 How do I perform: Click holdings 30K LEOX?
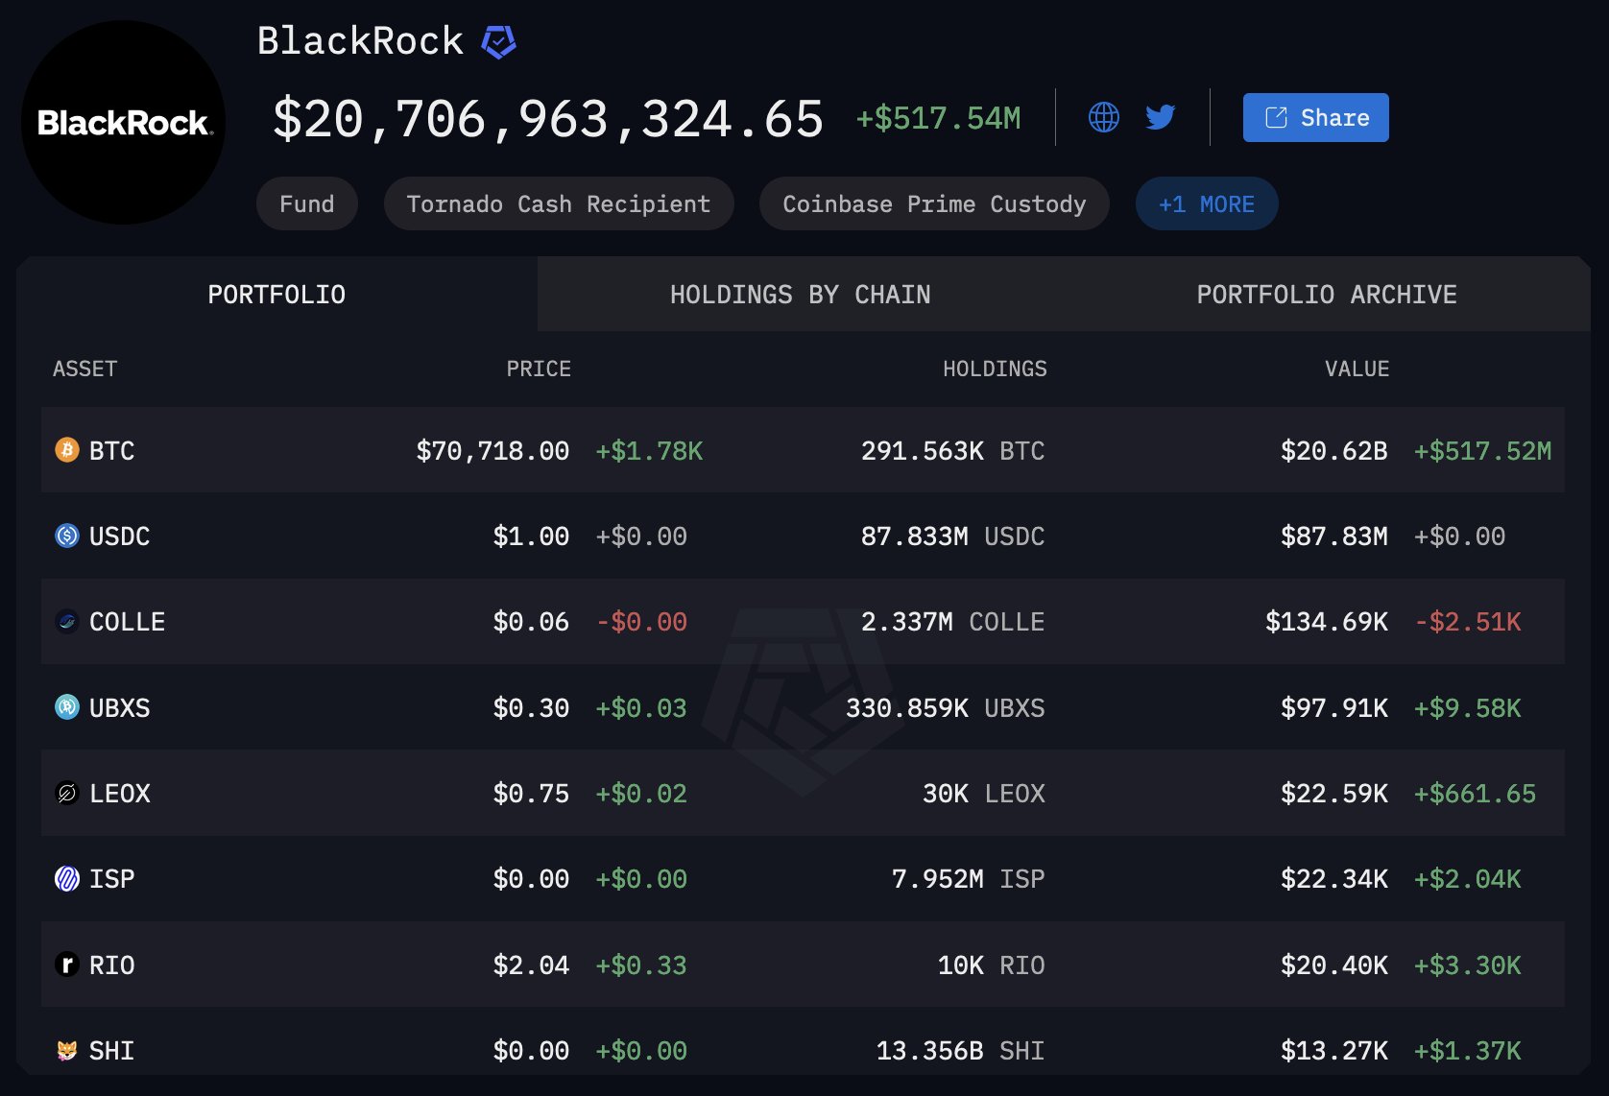point(983,793)
